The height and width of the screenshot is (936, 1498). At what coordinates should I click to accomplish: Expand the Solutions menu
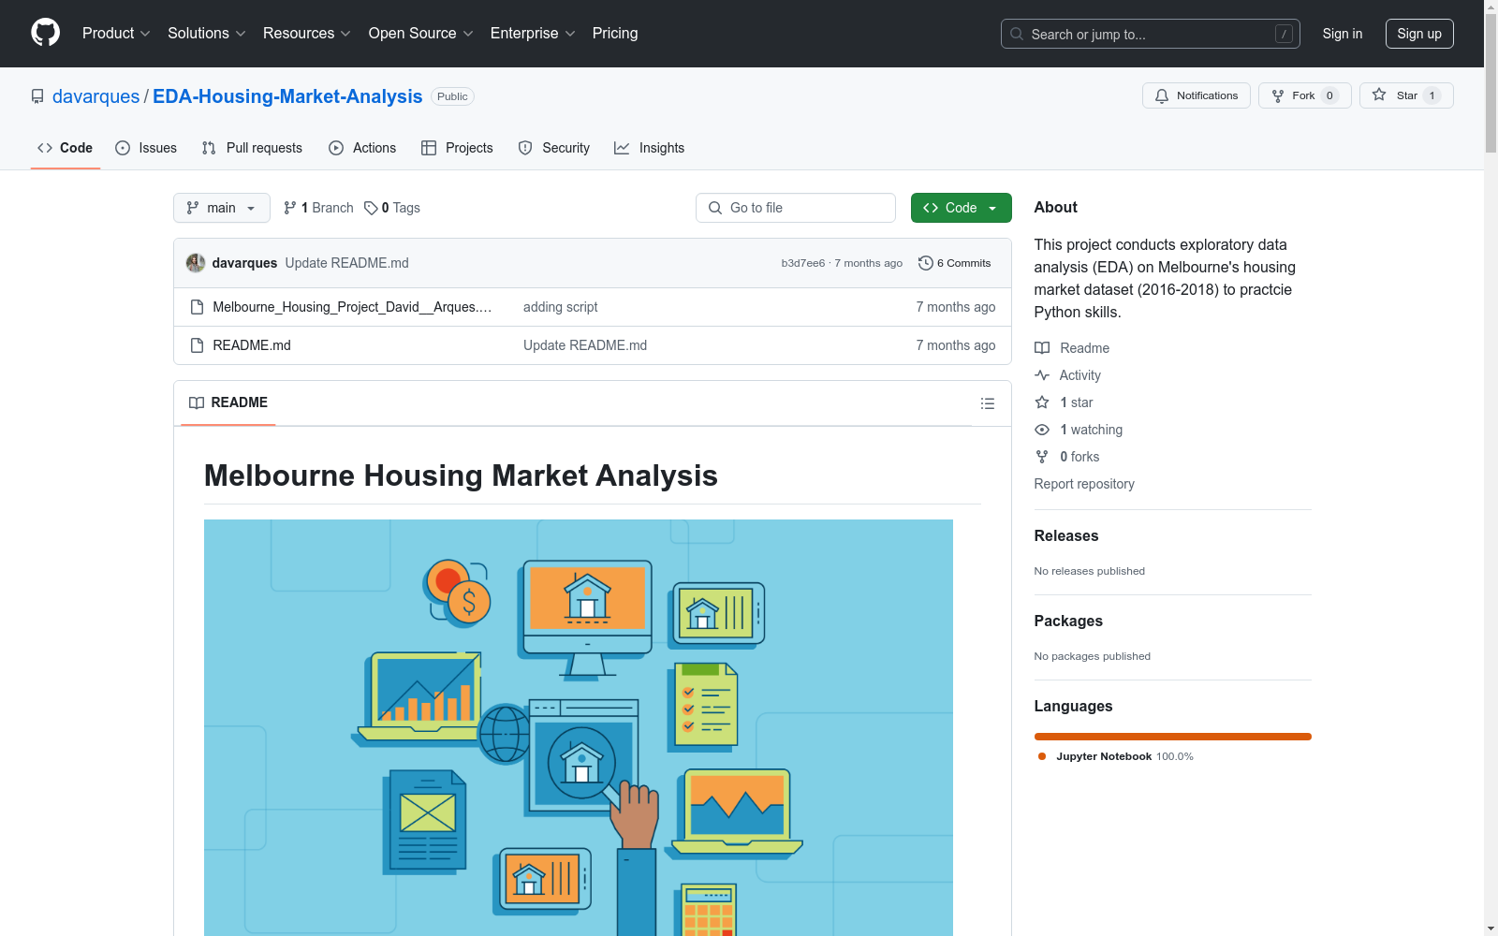point(207,34)
